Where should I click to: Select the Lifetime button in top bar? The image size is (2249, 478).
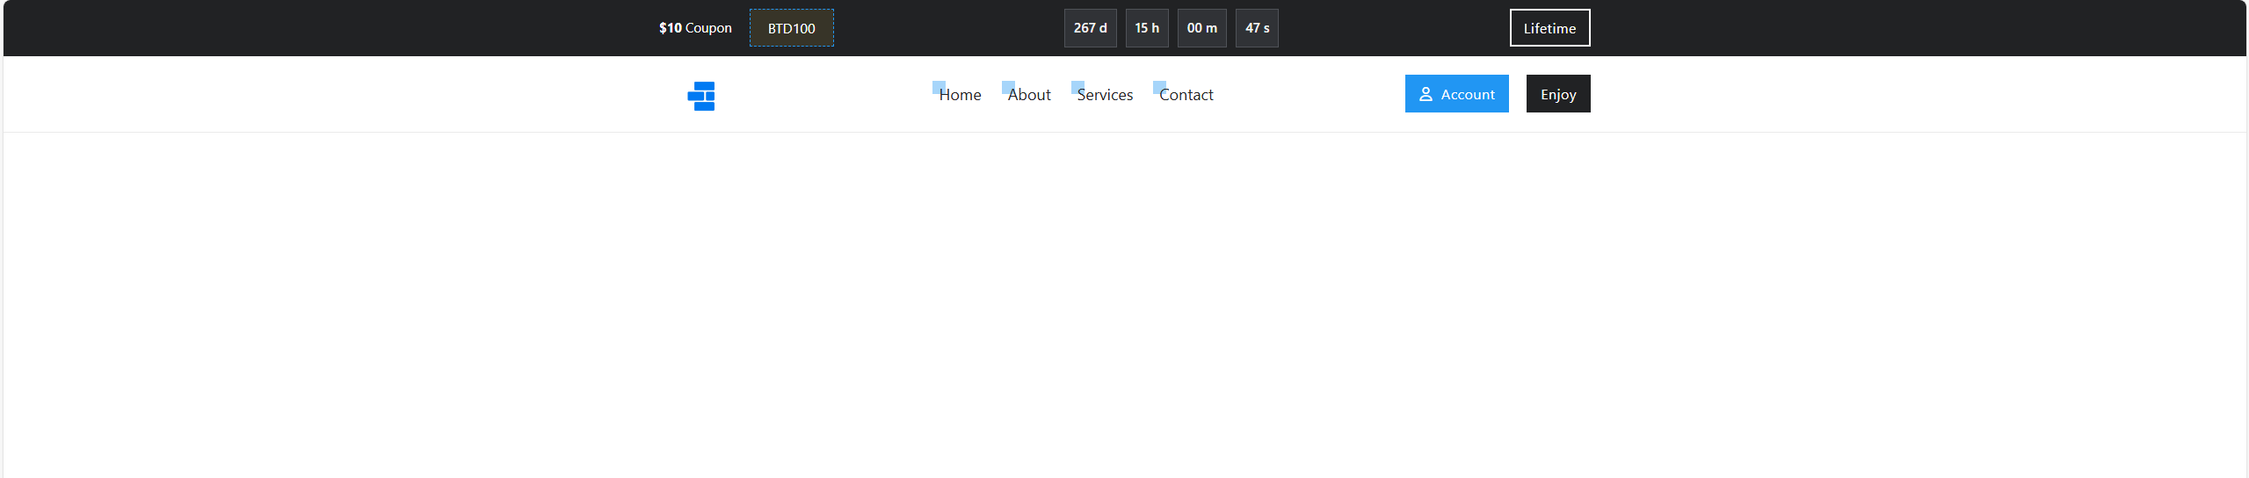coord(1549,28)
